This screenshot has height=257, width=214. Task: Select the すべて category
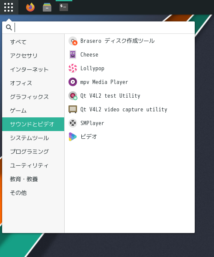[33, 42]
